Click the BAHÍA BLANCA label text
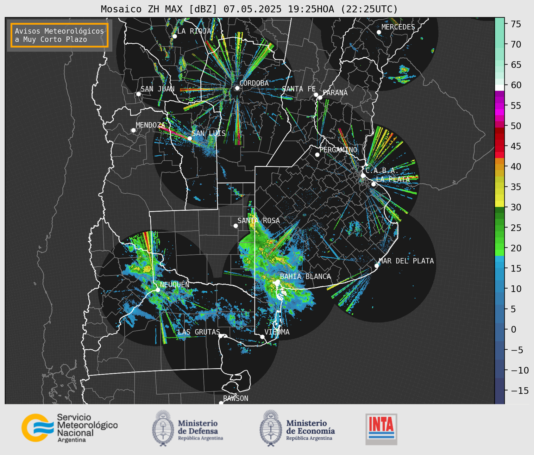The image size is (534, 455). (305, 276)
